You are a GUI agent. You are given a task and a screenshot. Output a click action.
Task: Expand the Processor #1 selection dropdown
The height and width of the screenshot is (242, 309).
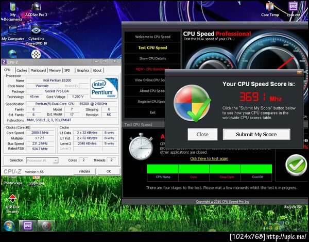coord(56,160)
